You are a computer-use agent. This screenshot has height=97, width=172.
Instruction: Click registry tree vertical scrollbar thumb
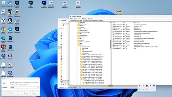coord(110,44)
